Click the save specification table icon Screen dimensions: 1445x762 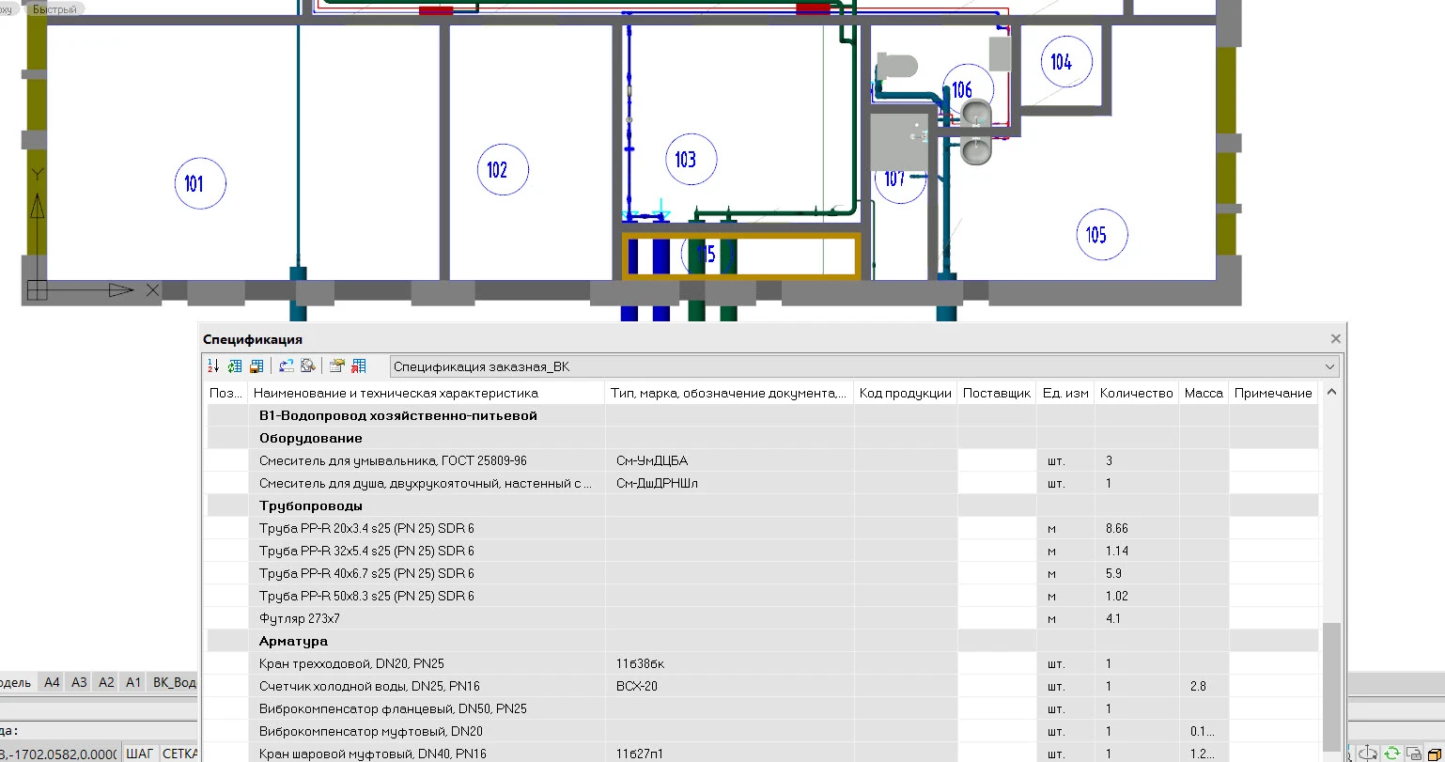point(256,366)
